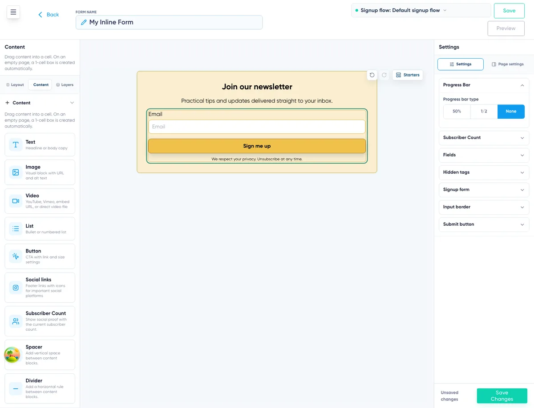Collapse the Content blocks list chevron

[x=72, y=103]
